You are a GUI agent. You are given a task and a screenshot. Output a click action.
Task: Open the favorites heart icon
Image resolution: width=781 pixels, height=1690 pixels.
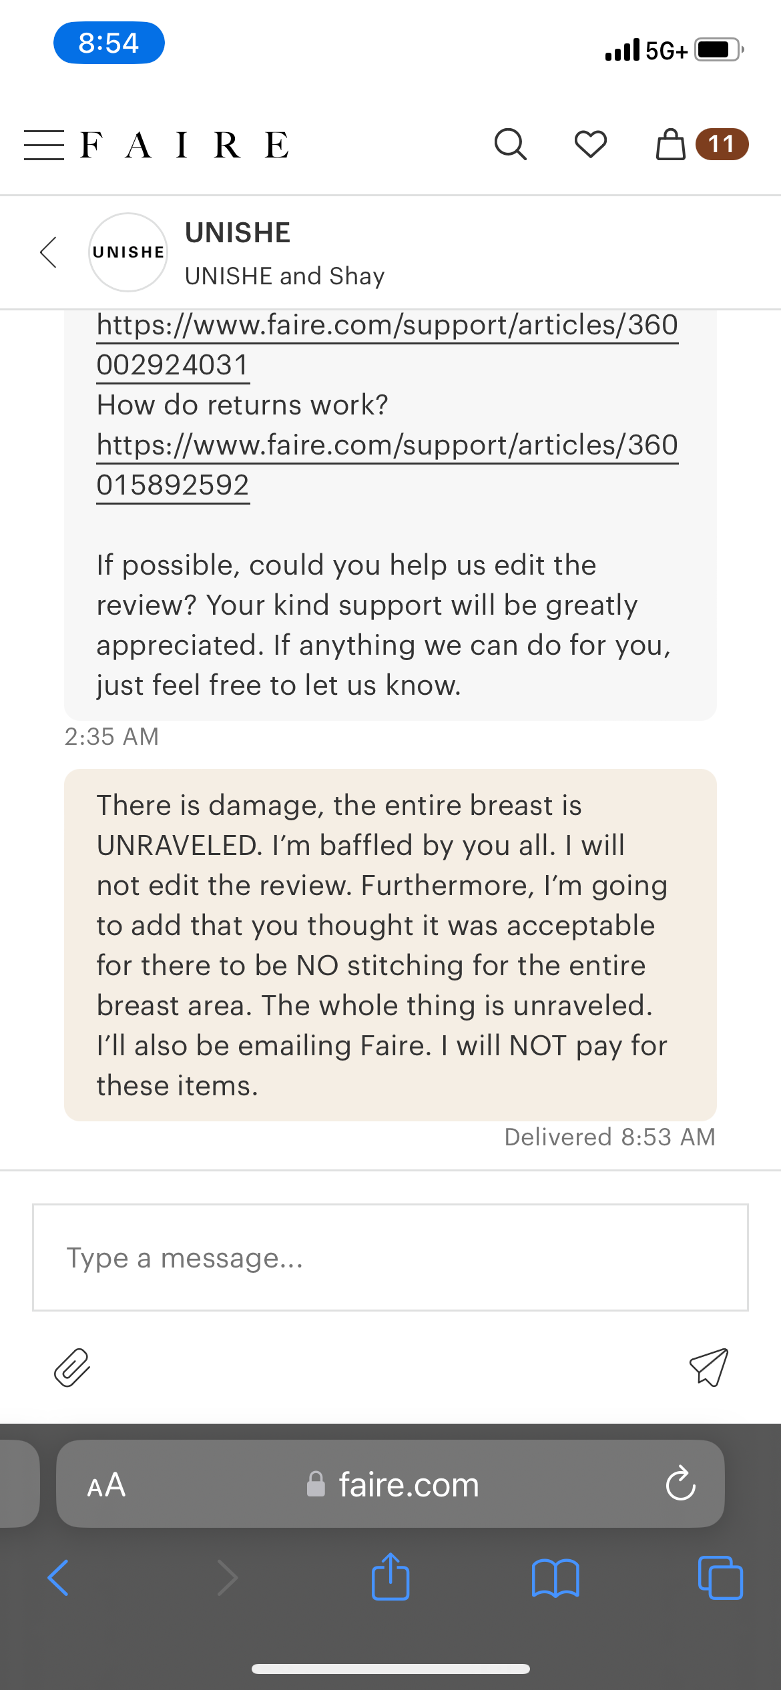pyautogui.click(x=591, y=144)
